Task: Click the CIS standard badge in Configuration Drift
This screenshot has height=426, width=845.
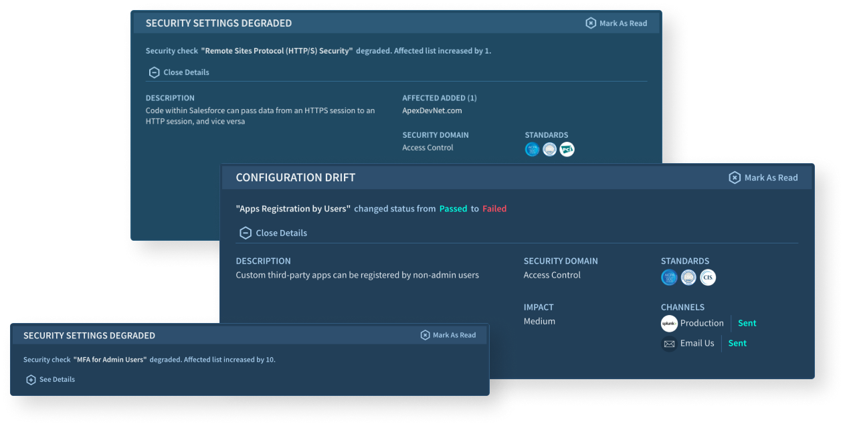Action: click(708, 278)
